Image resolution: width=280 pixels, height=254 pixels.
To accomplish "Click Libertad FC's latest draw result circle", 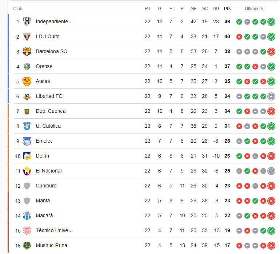I will [271, 96].
